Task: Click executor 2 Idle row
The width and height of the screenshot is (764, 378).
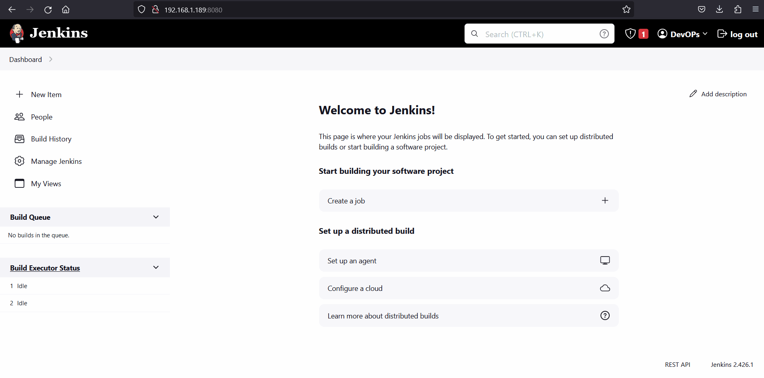Action: pos(85,303)
